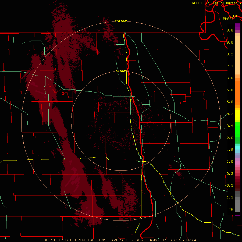
Task: Click the bright green segment of color scale
Action: [237, 130]
